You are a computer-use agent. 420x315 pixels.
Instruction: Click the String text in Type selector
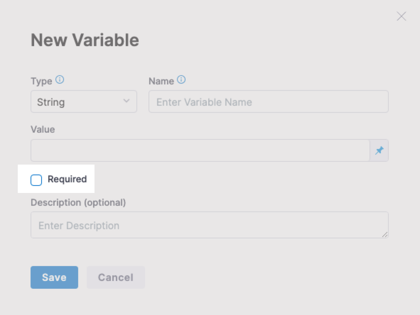click(51, 102)
